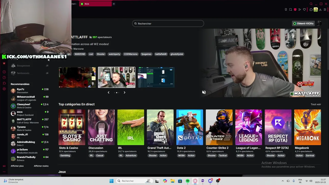The width and height of the screenshot is (329, 185).
Task: Open a new tab with plus button
Action: point(114,4)
